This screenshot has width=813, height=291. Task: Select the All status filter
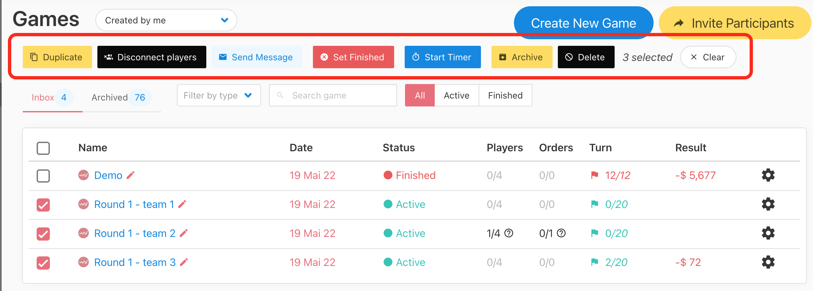pyautogui.click(x=420, y=95)
